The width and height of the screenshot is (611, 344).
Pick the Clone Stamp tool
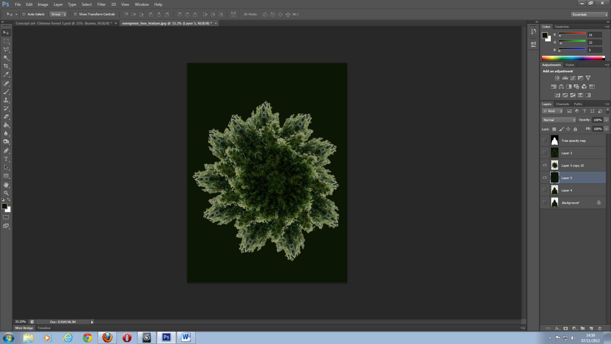coord(6,100)
